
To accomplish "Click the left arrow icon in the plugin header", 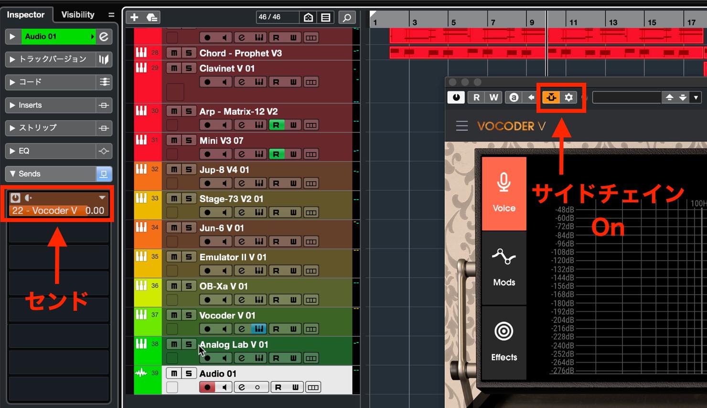I will pyautogui.click(x=531, y=97).
